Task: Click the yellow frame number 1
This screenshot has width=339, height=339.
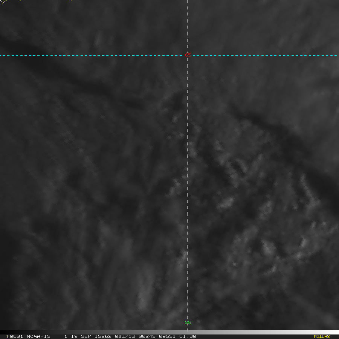Action: 7,337
